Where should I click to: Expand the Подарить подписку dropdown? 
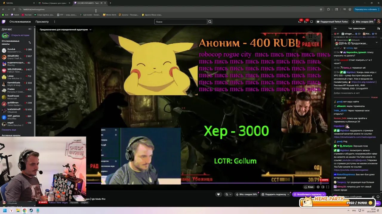point(288,194)
